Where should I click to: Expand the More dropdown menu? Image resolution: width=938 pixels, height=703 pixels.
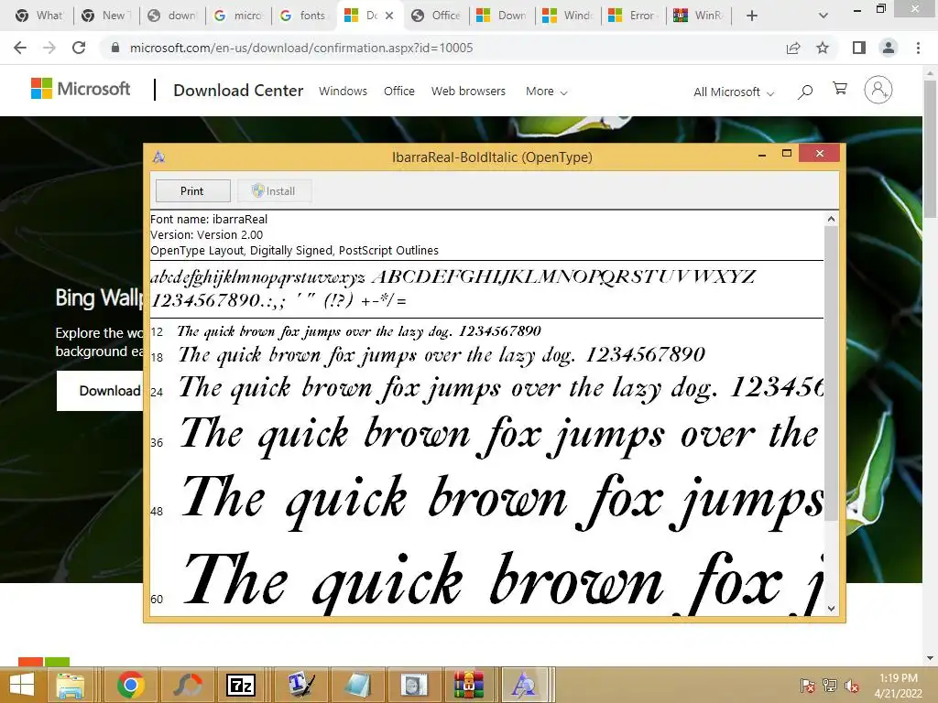coord(546,92)
